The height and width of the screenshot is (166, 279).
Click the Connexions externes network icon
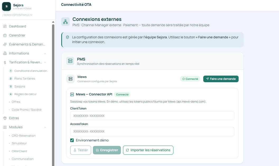point(65,22)
